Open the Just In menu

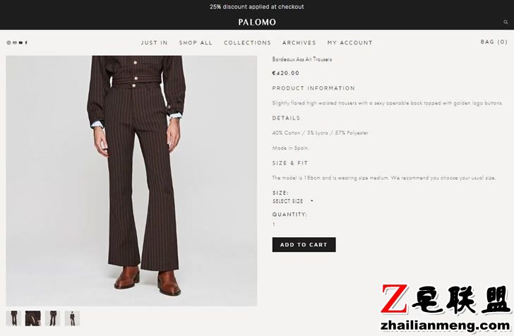[154, 42]
